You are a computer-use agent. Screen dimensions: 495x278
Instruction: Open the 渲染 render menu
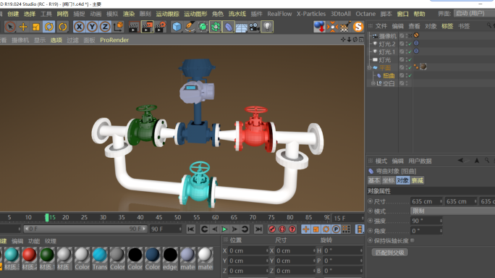[x=129, y=14]
